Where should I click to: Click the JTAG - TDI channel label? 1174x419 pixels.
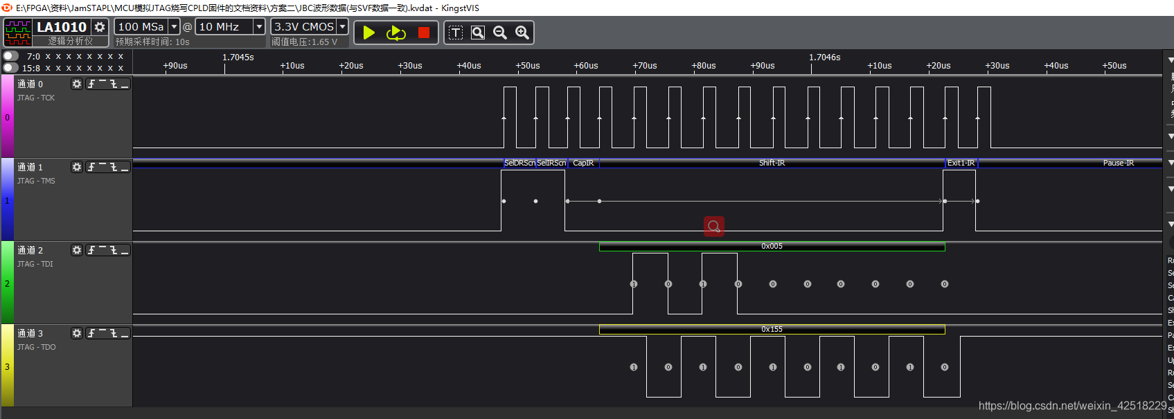35,264
